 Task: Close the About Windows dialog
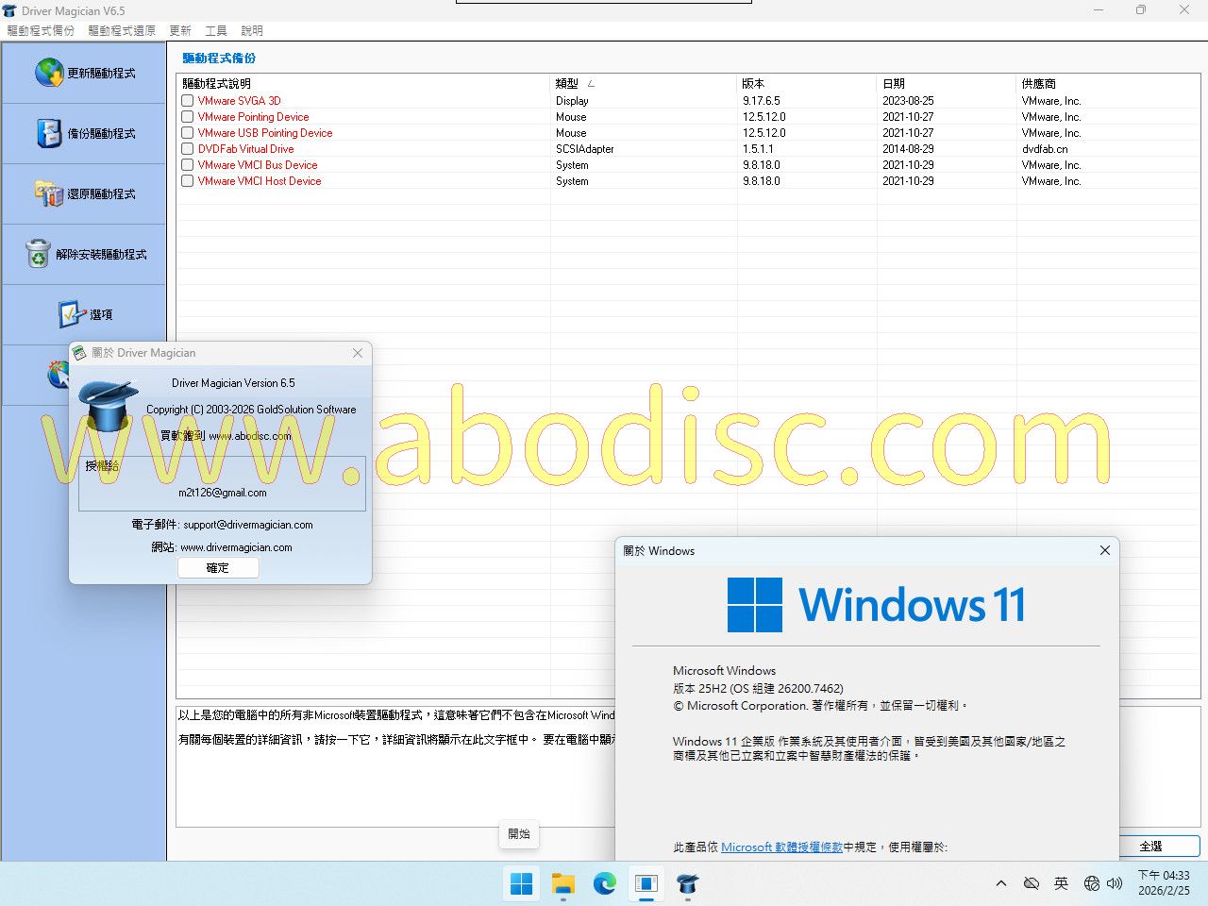tap(1104, 550)
